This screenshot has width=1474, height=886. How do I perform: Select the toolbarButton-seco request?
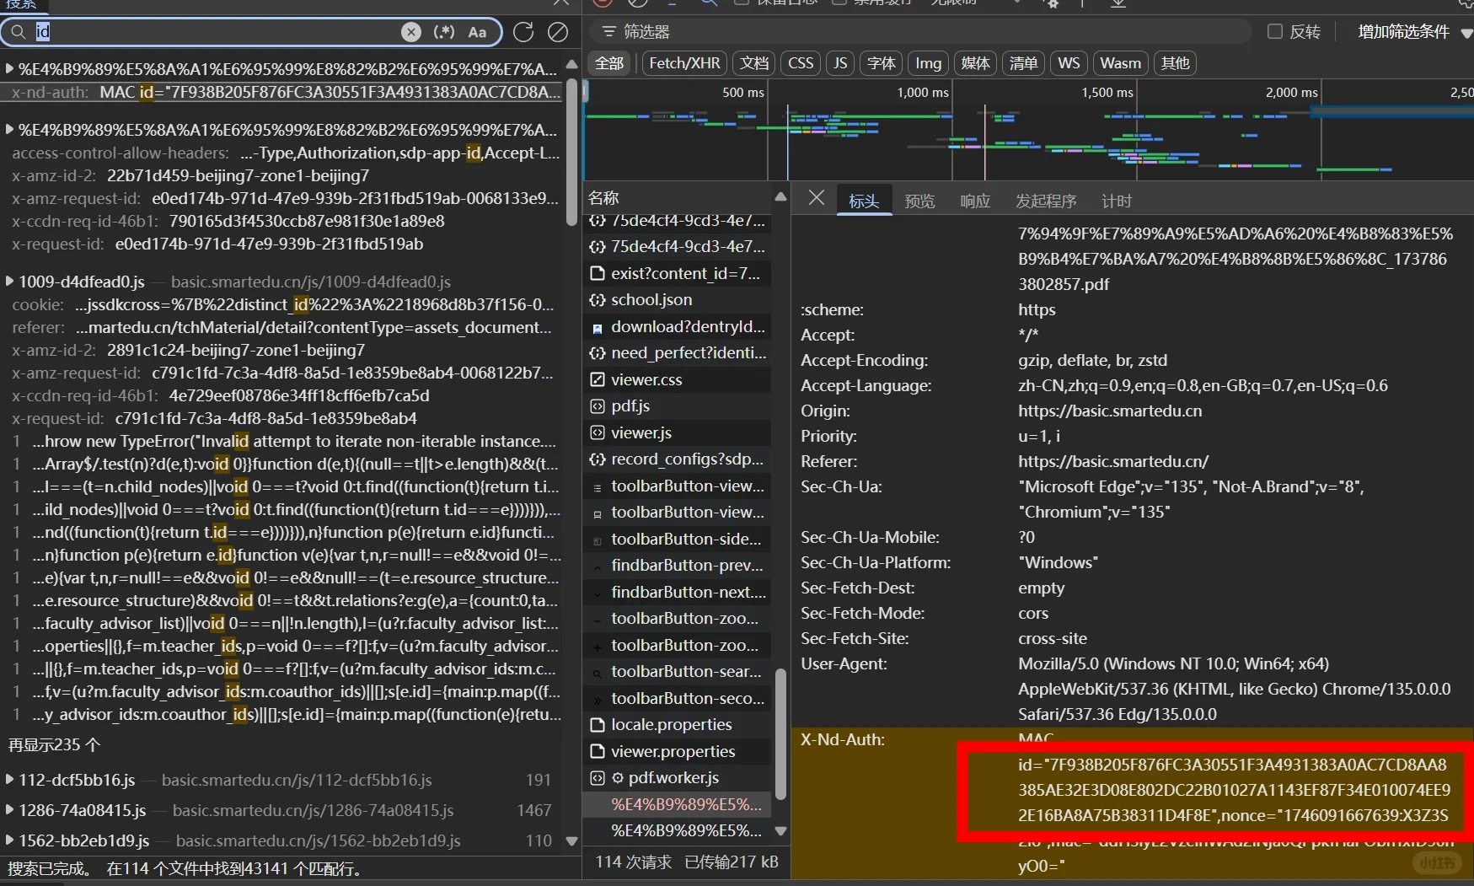pos(678,698)
